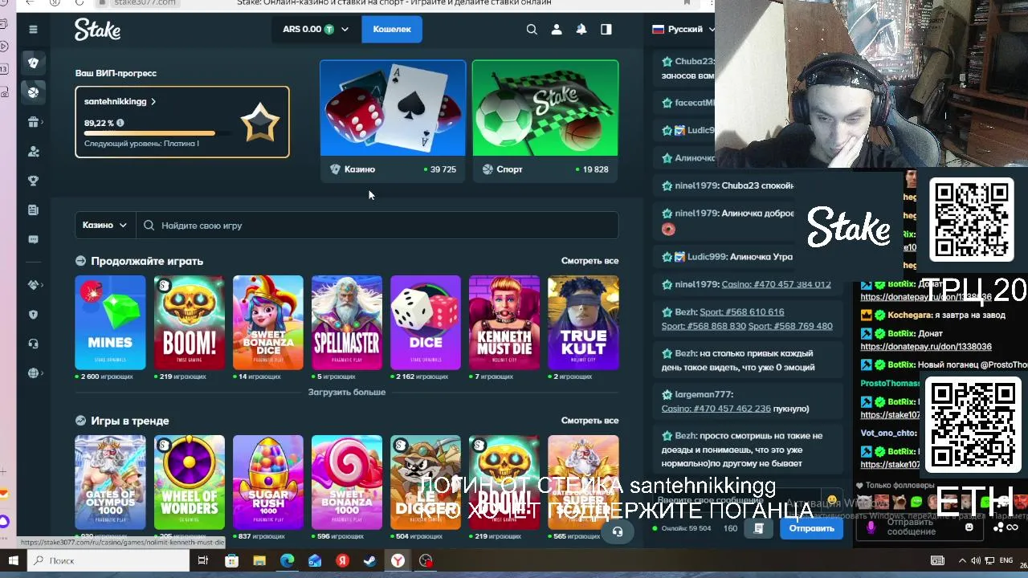Open sponsorships handshake icon in sidebar
This screenshot has height=578, width=1028.
(33, 285)
